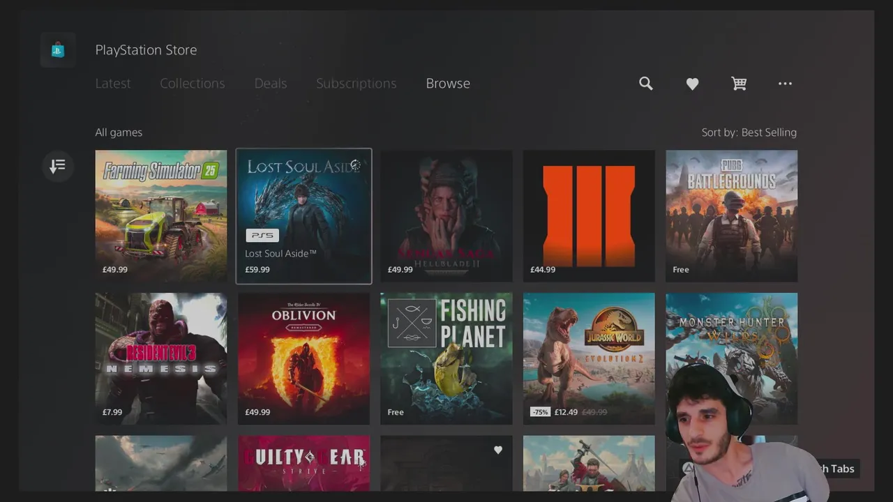Screen dimensions: 893x502
Task: Open the three-dots more options menu
Action: pyautogui.click(x=785, y=84)
